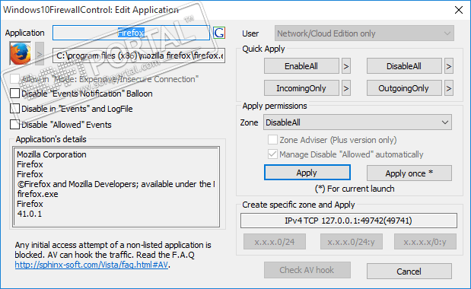Enable Disable "Events Notification" Balloon checkbox
471x289 pixels.
pos(14,94)
